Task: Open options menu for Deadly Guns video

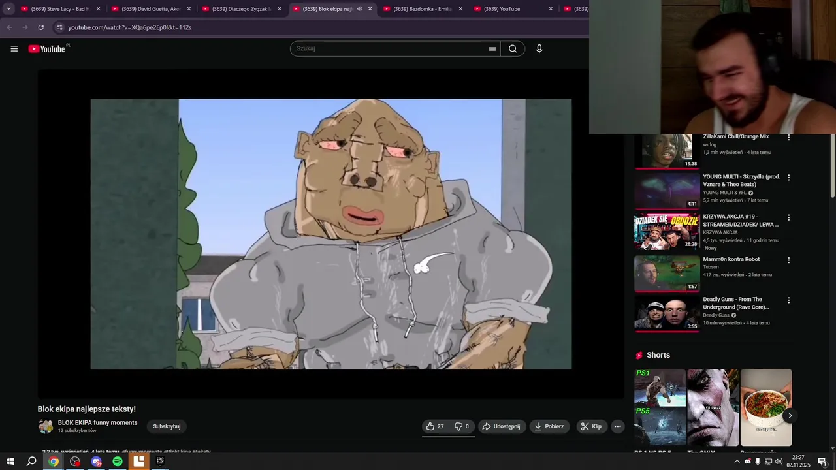Action: (x=788, y=300)
